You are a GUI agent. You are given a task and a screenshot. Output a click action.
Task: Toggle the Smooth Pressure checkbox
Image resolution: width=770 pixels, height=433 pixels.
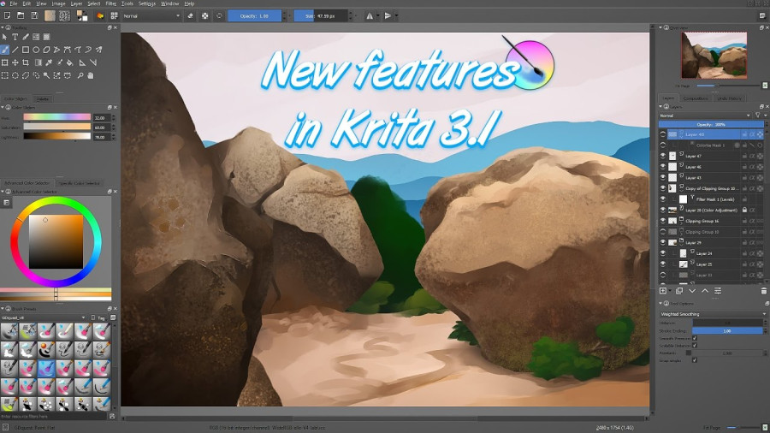pyautogui.click(x=695, y=338)
